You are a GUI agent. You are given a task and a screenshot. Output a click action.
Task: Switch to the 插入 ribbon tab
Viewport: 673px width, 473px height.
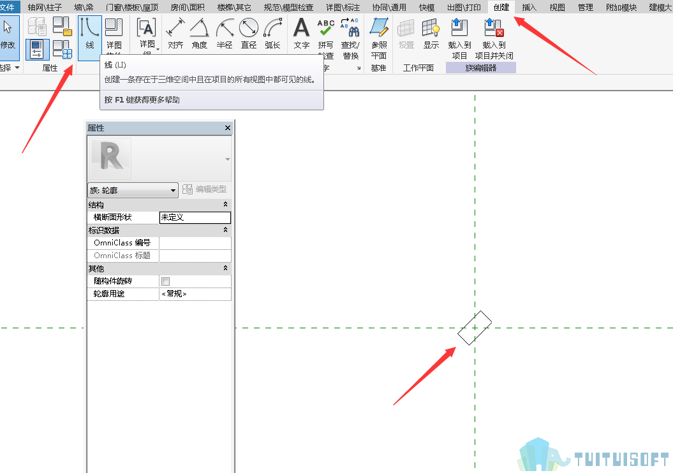coord(529,7)
